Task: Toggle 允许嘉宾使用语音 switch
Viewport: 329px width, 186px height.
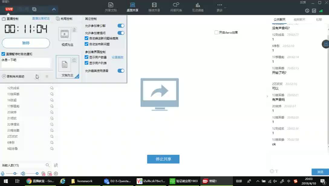Action: coord(121,71)
